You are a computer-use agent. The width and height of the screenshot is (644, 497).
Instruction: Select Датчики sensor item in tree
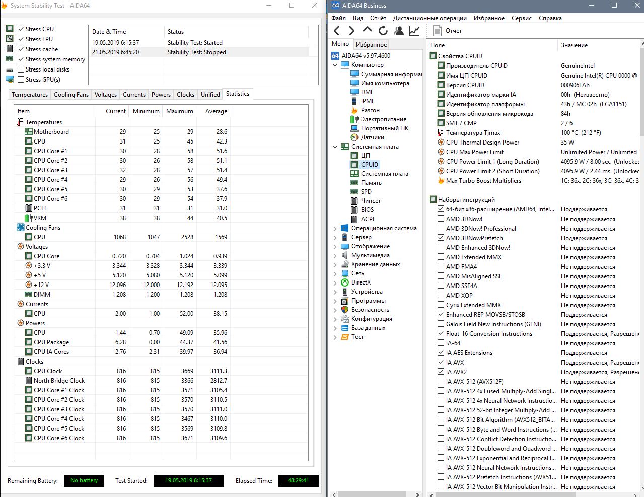372,137
